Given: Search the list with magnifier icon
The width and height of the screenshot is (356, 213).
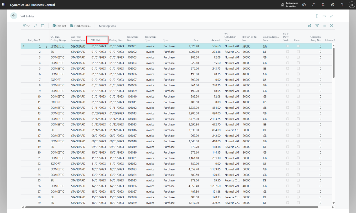Looking at the screenshot, I should click(x=35, y=26).
